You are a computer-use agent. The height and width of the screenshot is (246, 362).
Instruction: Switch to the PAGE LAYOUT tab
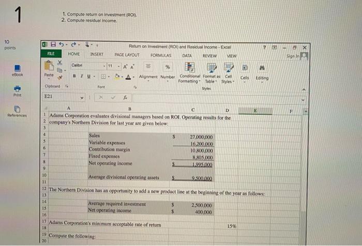point(127,55)
